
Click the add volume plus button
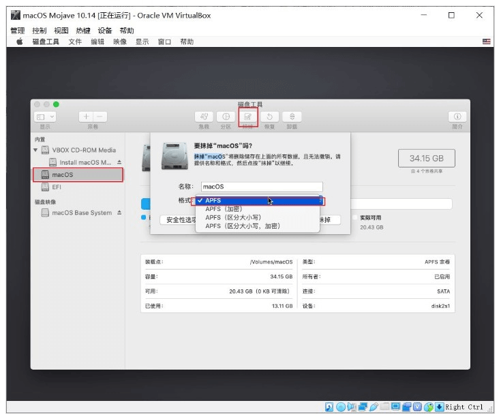[x=86, y=116]
